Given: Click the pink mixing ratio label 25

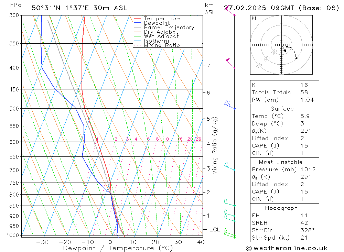Looking at the screenshot, I should pos(198,139).
